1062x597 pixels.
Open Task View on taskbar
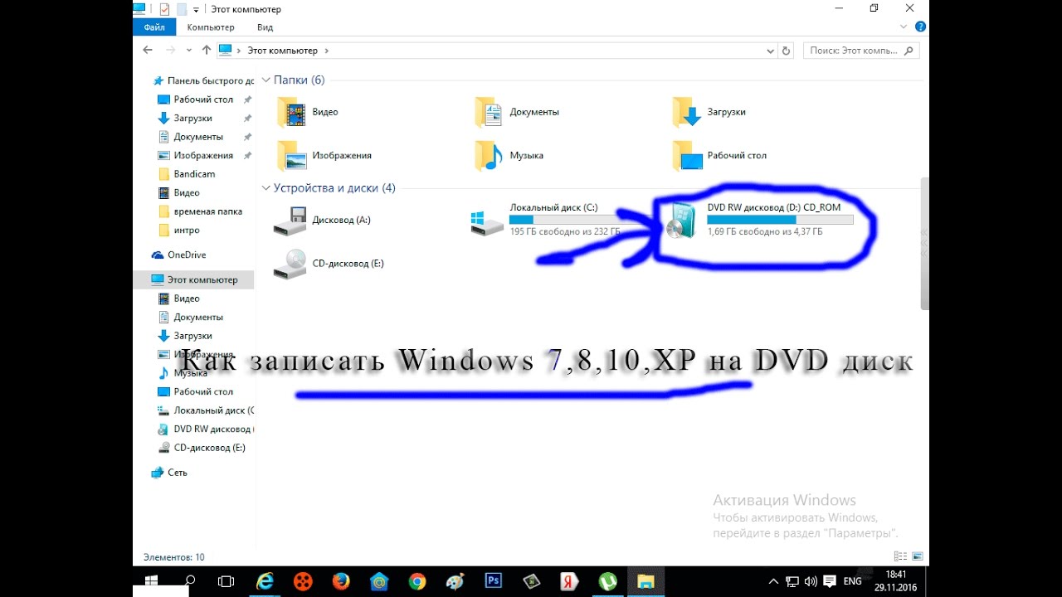point(226,580)
